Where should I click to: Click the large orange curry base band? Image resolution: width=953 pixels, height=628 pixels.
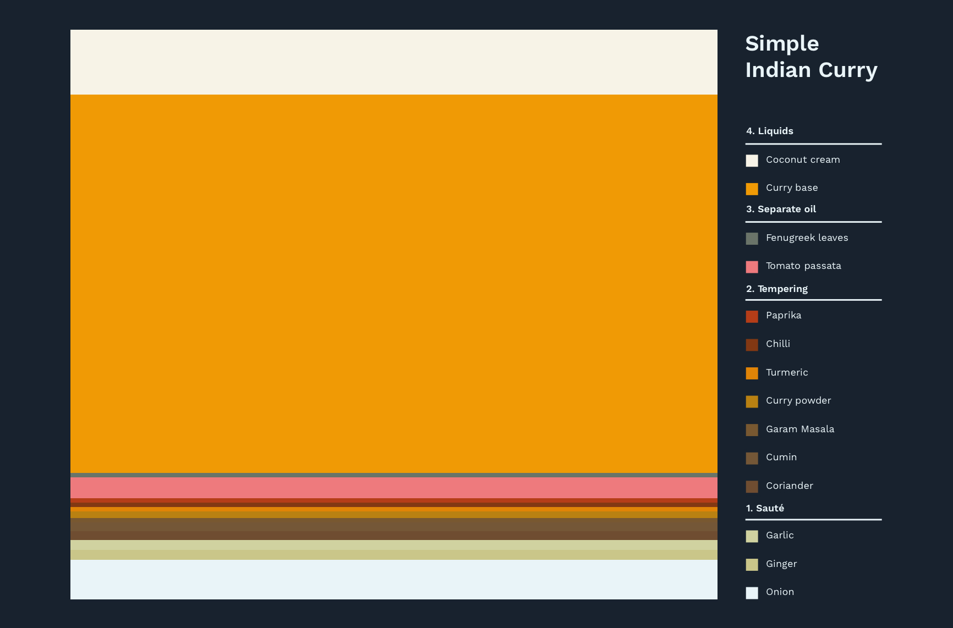point(393,283)
